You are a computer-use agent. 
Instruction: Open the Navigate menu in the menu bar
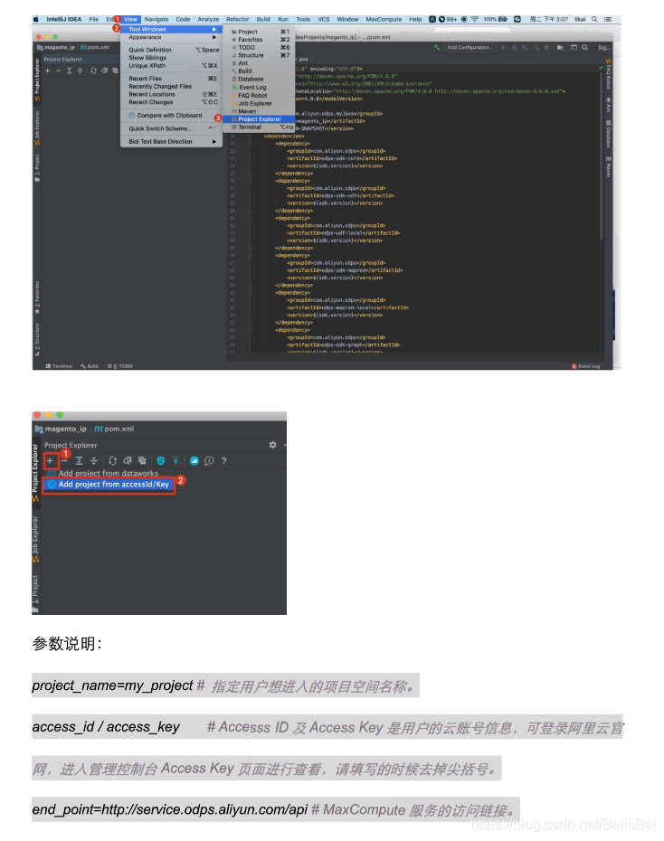tap(157, 19)
